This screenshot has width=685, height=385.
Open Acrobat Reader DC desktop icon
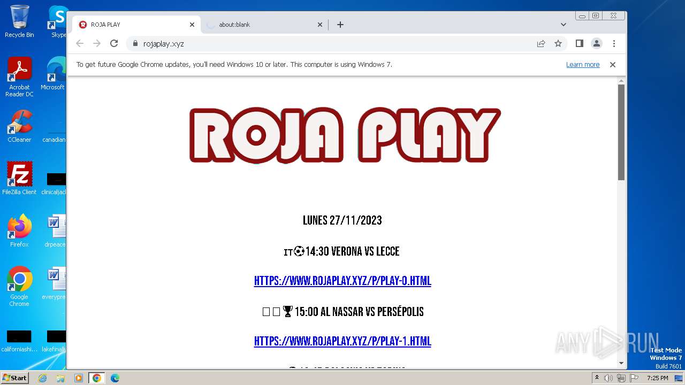(x=19, y=77)
